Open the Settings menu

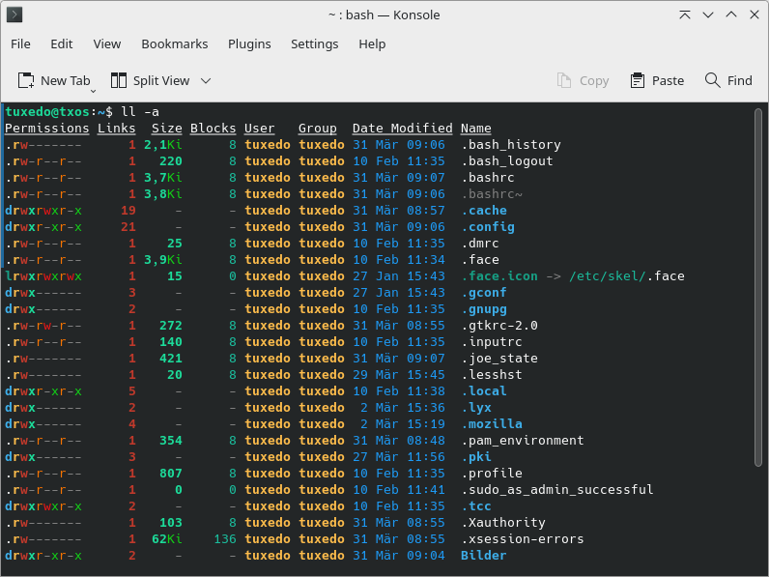point(314,44)
